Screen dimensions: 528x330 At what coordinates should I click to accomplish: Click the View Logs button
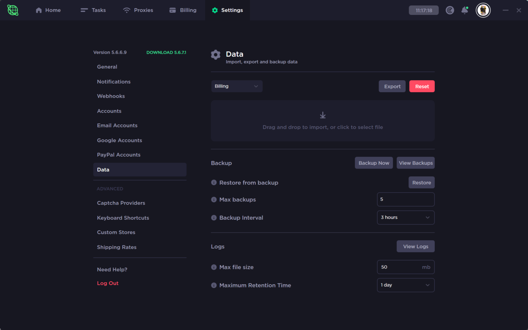point(416,246)
